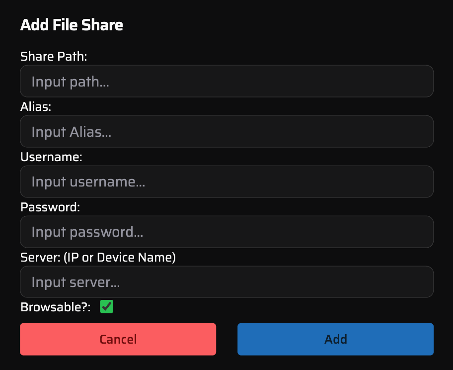The image size is (453, 370).
Task: Activate the Server input box
Action: pos(226,282)
